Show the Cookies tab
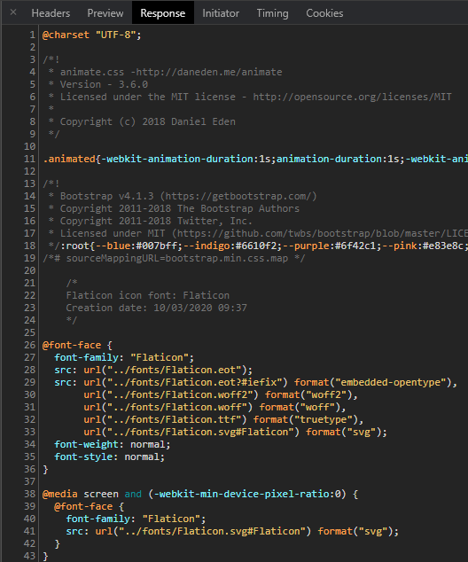 (324, 13)
